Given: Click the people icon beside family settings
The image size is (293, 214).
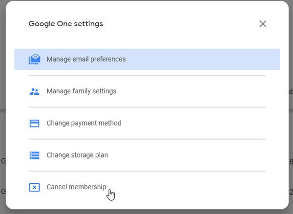Looking at the screenshot, I should (x=34, y=91).
